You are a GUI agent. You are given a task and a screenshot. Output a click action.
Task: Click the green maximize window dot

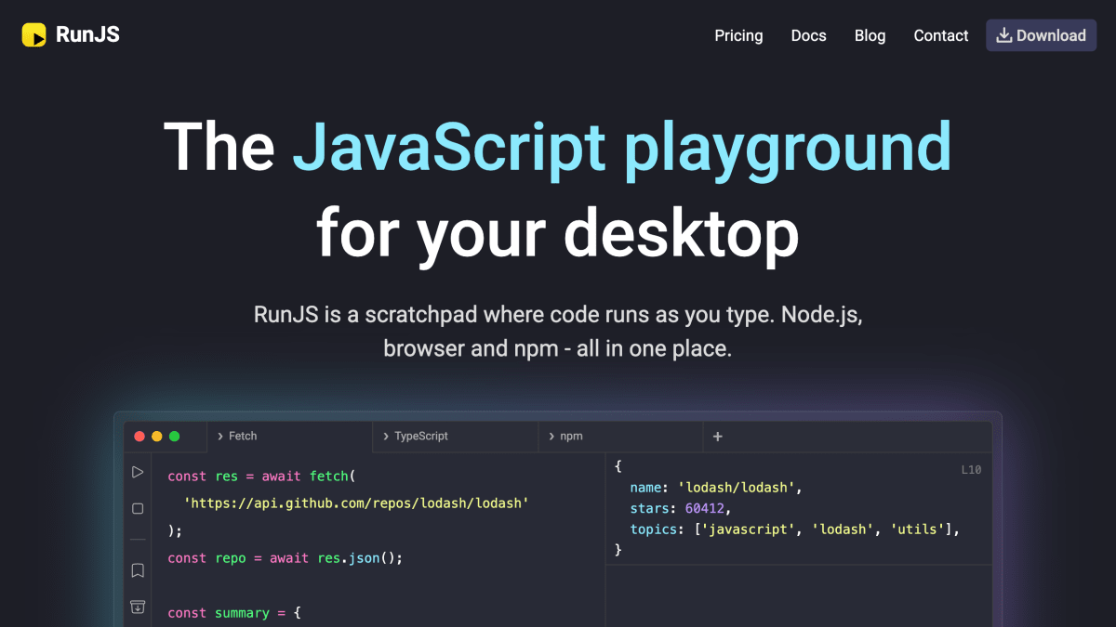pos(174,437)
